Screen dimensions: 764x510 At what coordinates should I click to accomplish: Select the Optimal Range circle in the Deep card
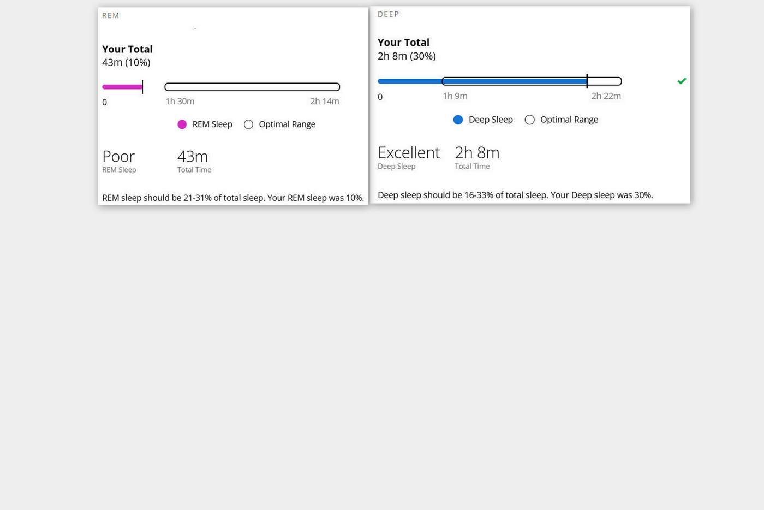point(529,120)
